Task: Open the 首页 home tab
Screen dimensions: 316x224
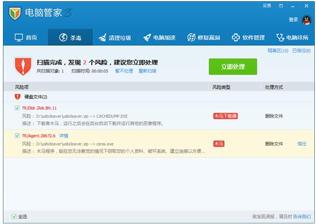Action: coord(26,38)
